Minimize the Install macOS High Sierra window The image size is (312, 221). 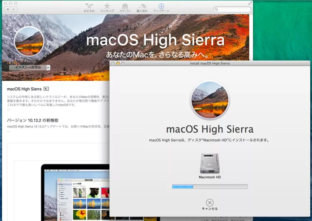click(x=118, y=63)
